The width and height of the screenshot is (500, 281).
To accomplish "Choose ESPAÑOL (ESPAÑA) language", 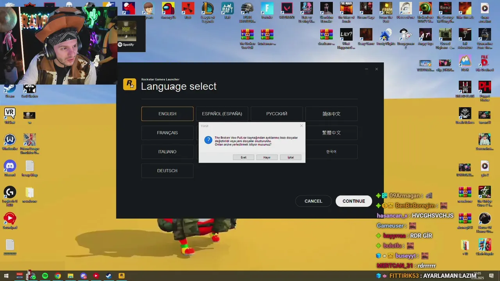I will [222, 114].
